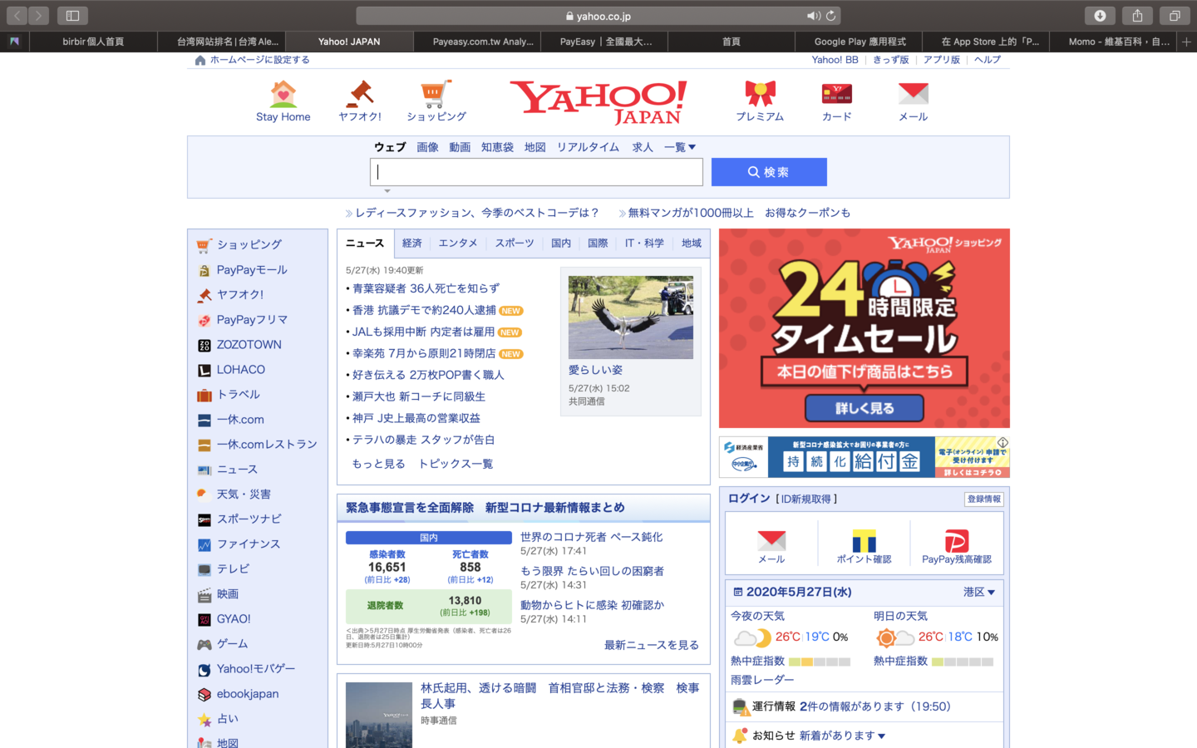Click Safari's show tab overview icon
This screenshot has width=1197, height=748.
click(x=1175, y=16)
